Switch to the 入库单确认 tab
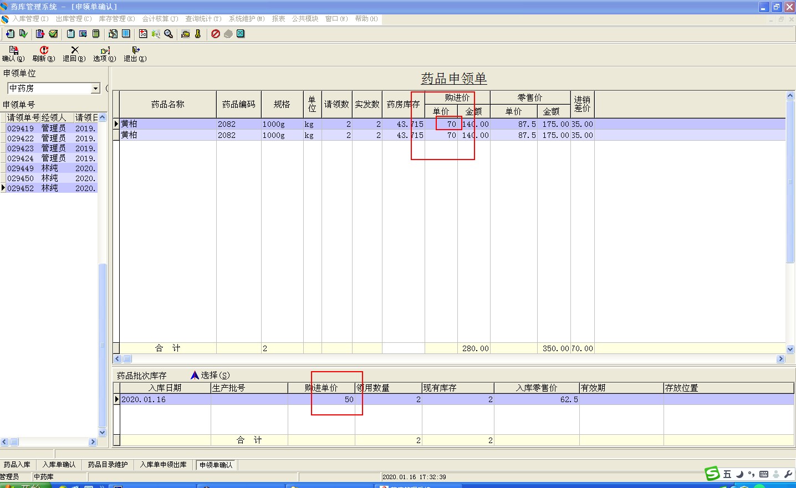The width and height of the screenshot is (796, 488). point(59,465)
